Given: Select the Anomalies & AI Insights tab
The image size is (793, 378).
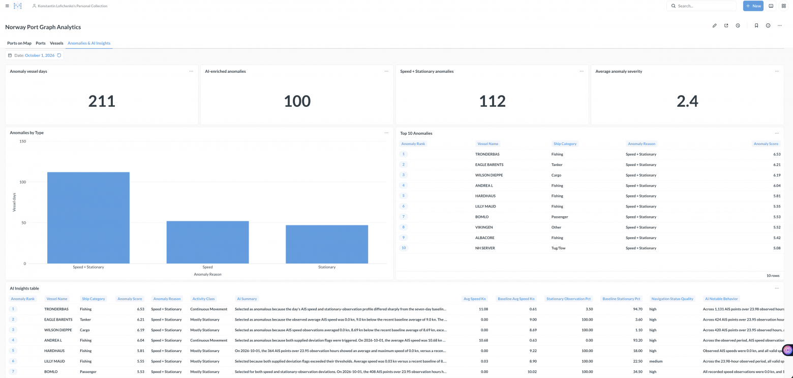Looking at the screenshot, I should coord(89,43).
